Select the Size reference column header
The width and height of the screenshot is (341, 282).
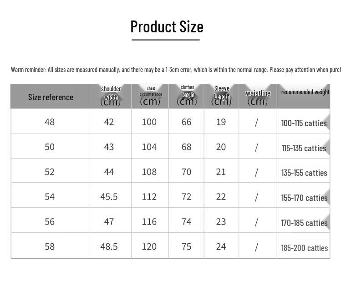(51, 97)
